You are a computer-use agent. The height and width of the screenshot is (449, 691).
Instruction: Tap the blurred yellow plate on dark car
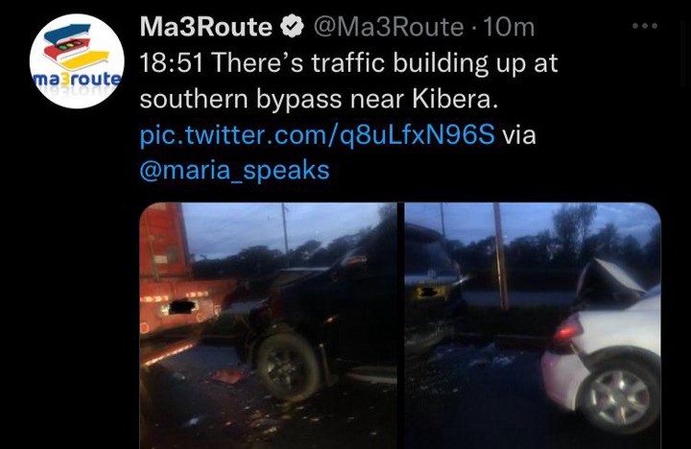(429, 292)
